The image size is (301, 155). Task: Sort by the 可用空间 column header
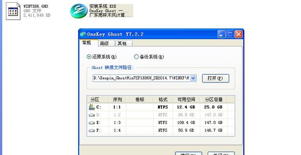(186, 100)
